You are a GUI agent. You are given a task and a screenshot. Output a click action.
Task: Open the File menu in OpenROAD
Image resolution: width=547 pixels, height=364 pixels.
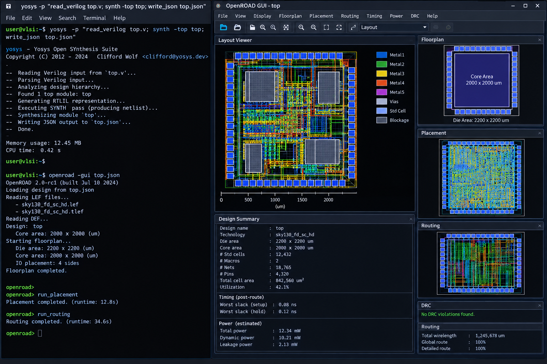click(223, 16)
